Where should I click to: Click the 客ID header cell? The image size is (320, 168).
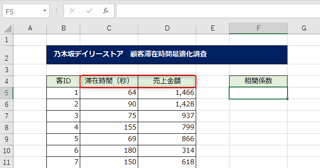[x=63, y=81]
